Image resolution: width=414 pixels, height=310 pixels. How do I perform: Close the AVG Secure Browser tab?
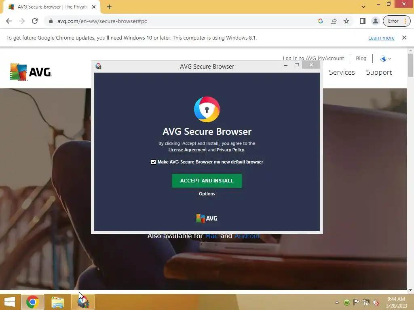click(x=94, y=7)
